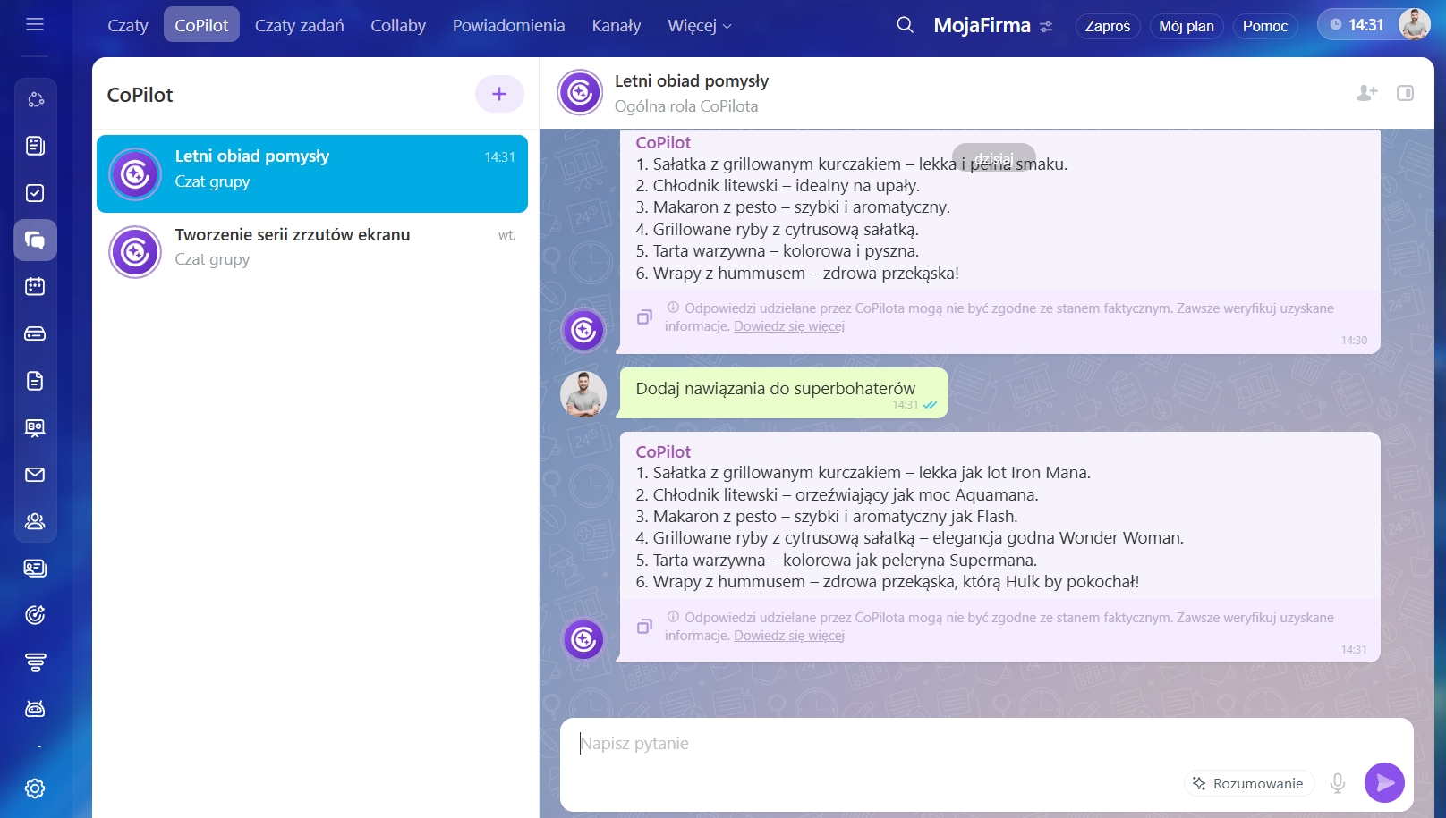
Task: Toggle the chat sidebar panel icon
Action: click(1405, 93)
